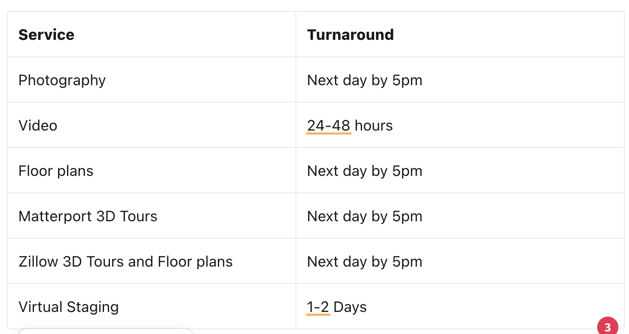Click Next day by 5pm beside Floor plans
Screen dimensions: 629x334
click(365, 171)
